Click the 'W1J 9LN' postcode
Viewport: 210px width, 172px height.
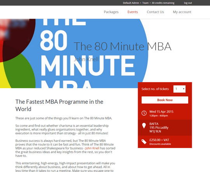[x=155, y=131]
